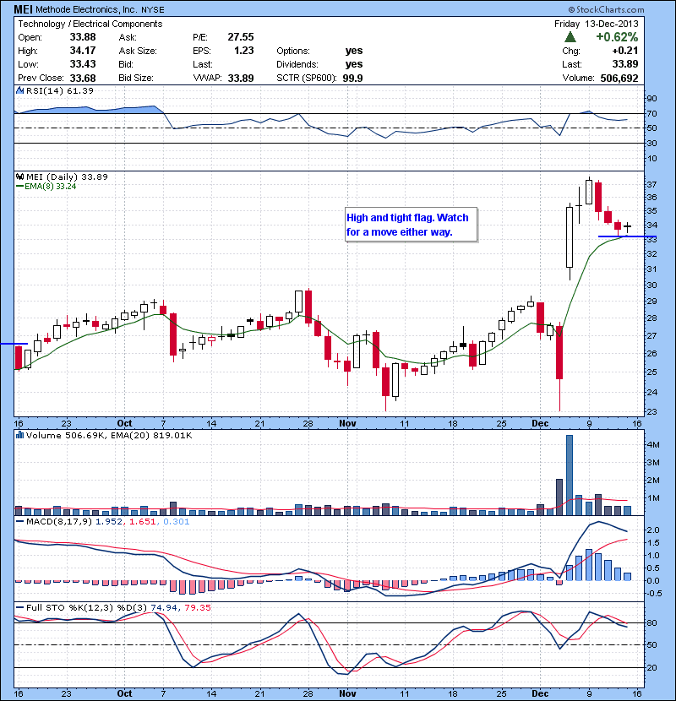The height and width of the screenshot is (701, 676).
Task: Click the 90 label on RSI axis
Action: click(651, 98)
